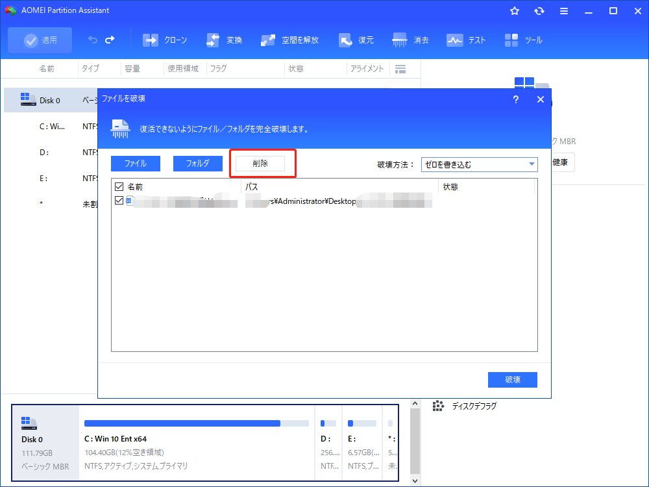Screen dimensions: 649x487
Task: Open the 復元 recovery tool
Action: tap(356, 40)
